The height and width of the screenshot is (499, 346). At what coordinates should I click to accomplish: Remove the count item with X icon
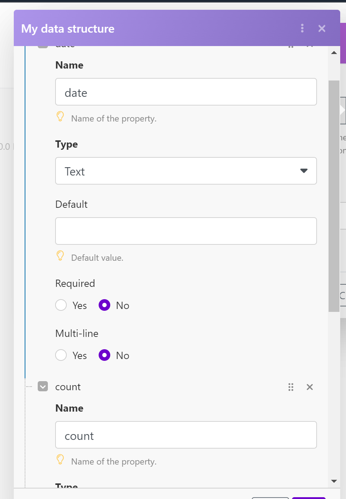[310, 387]
